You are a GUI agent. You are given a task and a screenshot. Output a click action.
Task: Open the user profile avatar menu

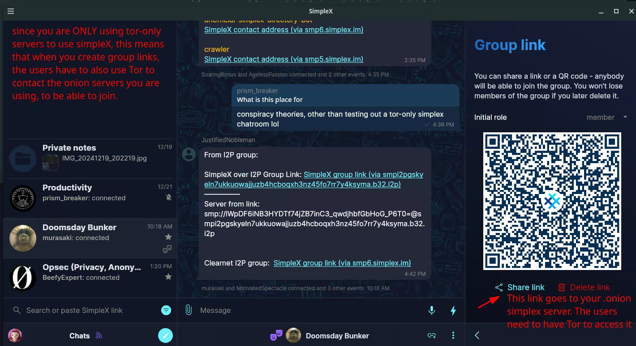click(15, 335)
